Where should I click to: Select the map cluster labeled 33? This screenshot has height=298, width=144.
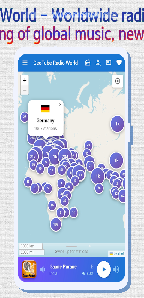28,182
